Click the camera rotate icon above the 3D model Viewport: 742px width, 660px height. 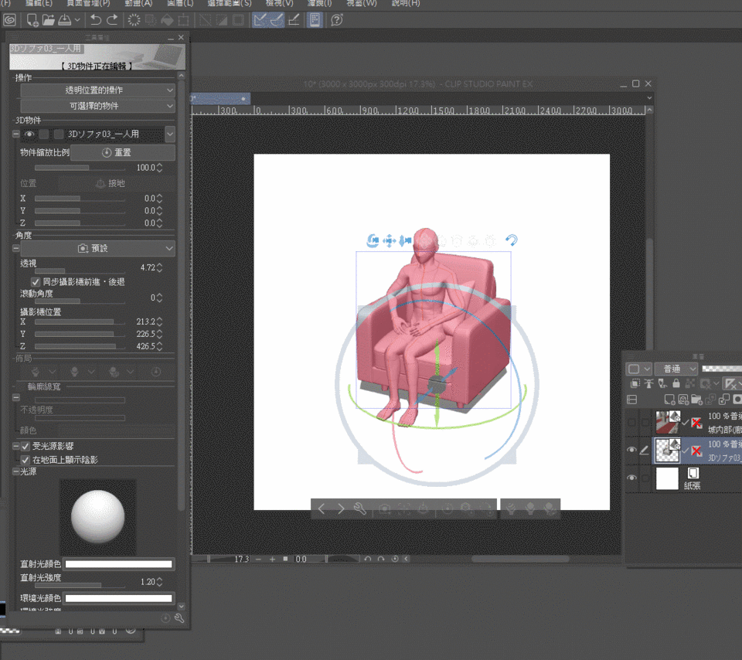[373, 241]
